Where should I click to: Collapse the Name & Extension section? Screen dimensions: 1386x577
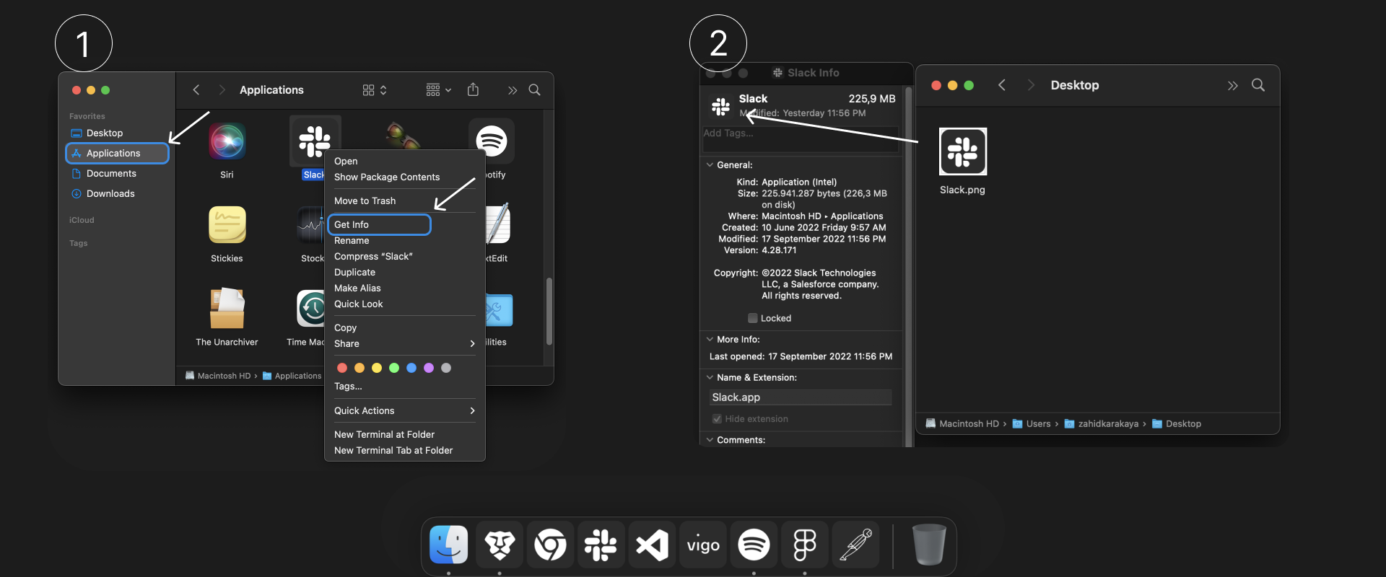tap(710, 378)
